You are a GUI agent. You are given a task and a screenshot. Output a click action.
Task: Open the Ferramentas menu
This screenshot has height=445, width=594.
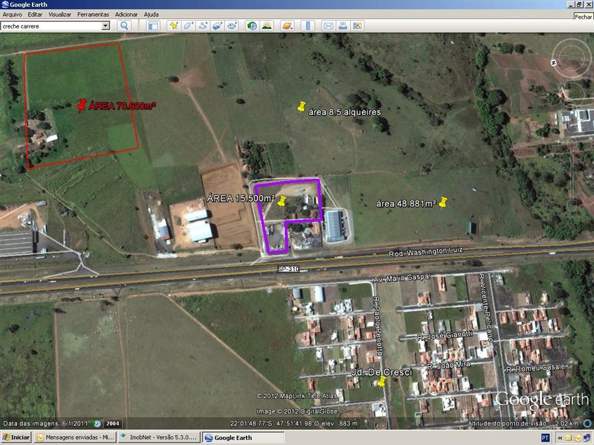[93, 14]
